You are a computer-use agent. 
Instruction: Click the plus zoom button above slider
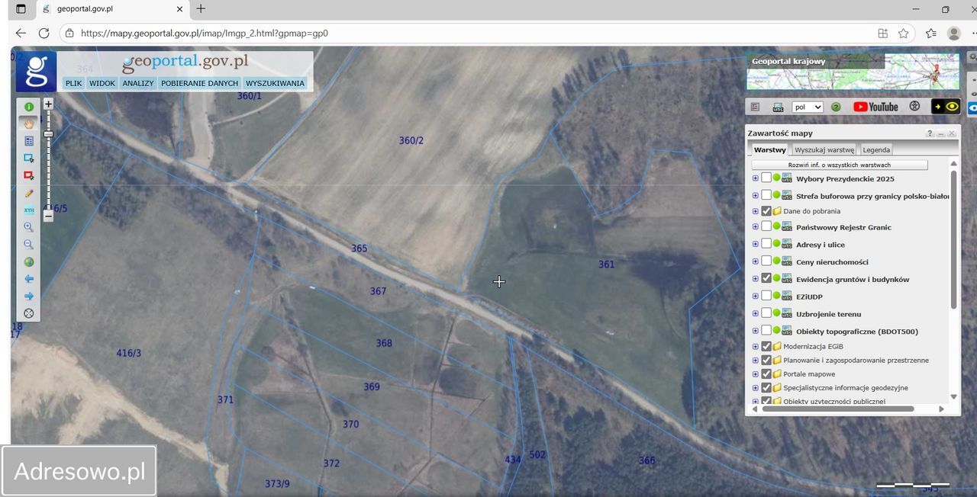pos(48,104)
